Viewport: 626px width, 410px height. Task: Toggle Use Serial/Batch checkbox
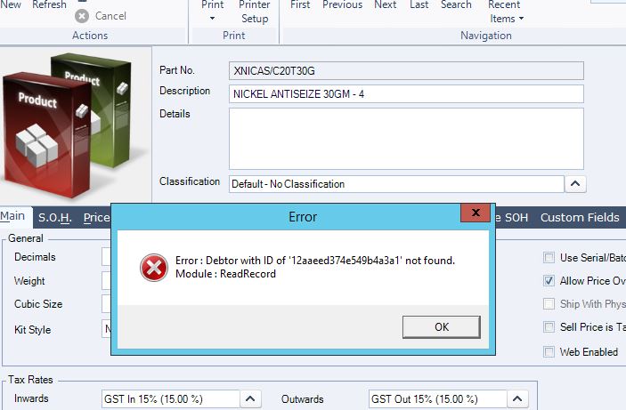point(549,258)
